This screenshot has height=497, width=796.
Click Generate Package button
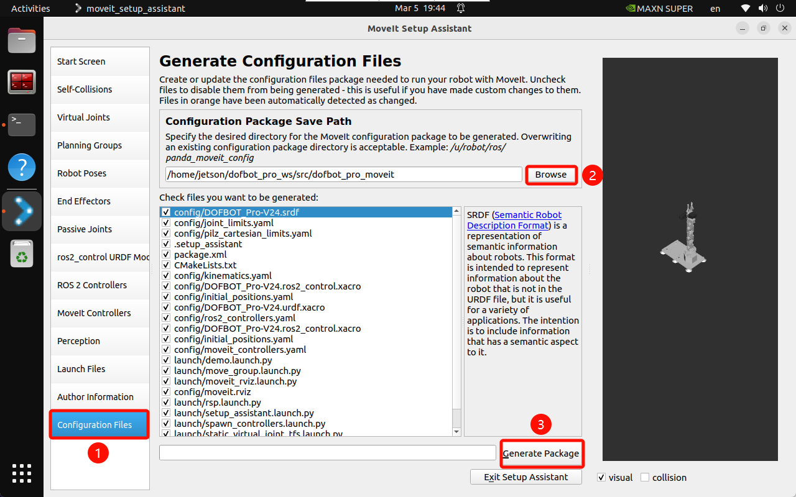point(541,454)
